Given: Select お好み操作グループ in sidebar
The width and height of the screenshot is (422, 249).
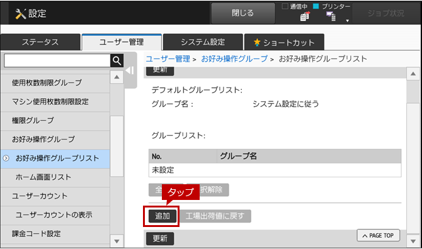Looking at the screenshot, I should pyautogui.click(x=55, y=140).
